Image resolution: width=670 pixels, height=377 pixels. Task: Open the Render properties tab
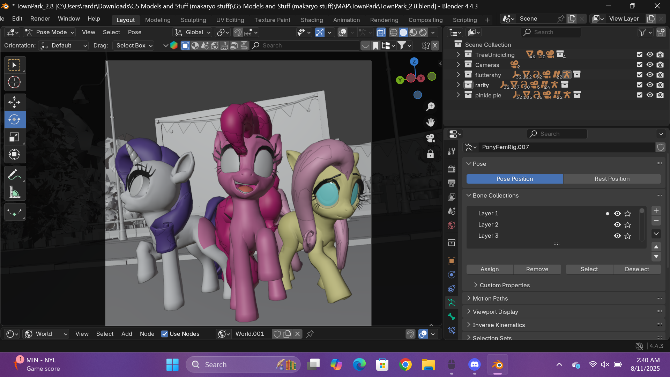pyautogui.click(x=452, y=169)
